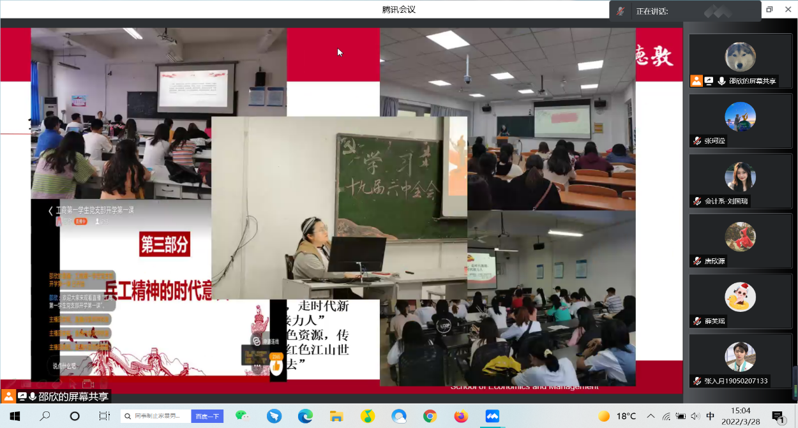Open Tencent Meeting from the taskbar
This screenshot has width=798, height=428.
click(x=492, y=417)
